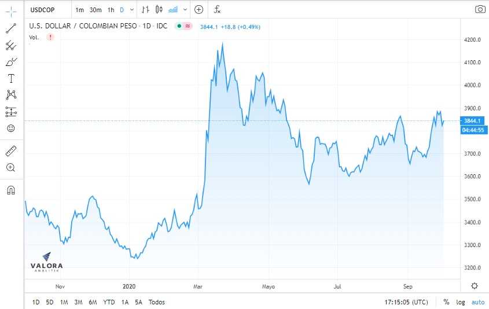Image resolution: width=489 pixels, height=309 pixels.
Task: Select the ruler measure tool
Action: pyautogui.click(x=11, y=151)
